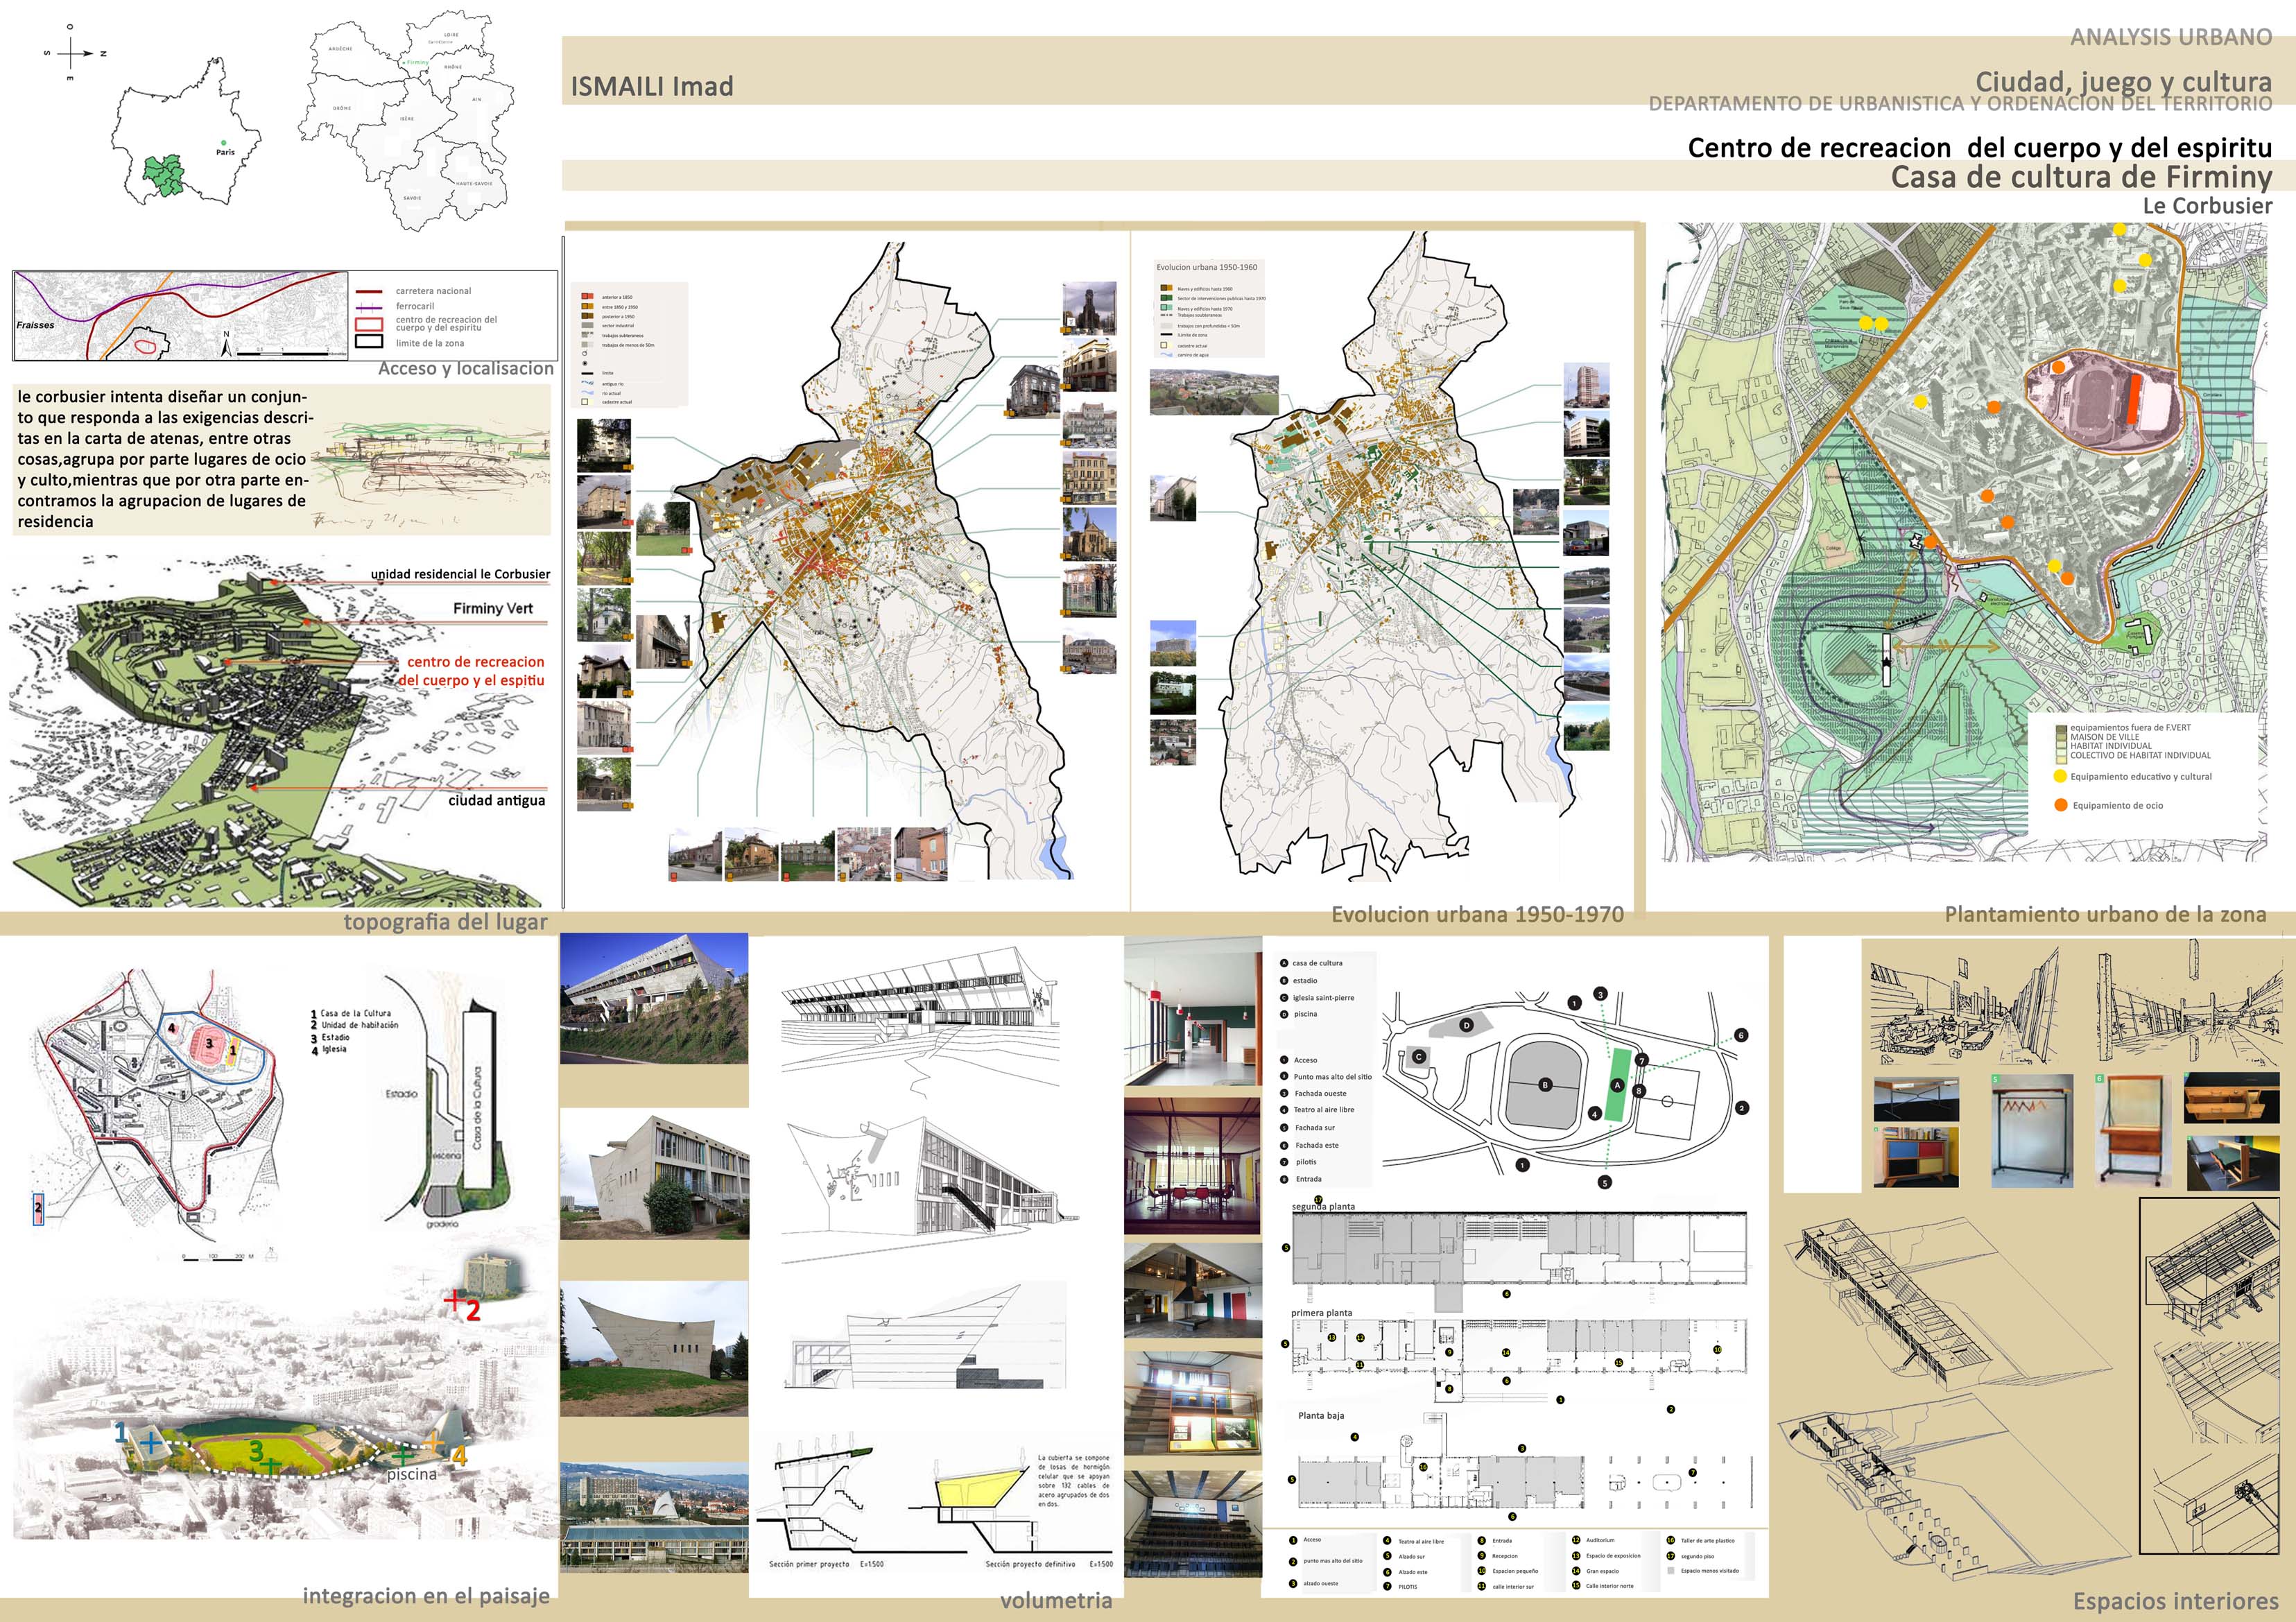Click the 'segunda planta' floor plan label
Screen dimensions: 2296x1622
pos(1323,1206)
